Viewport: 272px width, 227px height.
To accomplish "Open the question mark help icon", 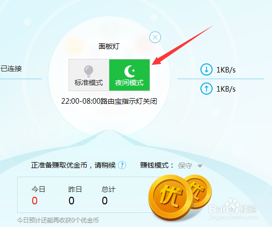I will (x=122, y=165).
